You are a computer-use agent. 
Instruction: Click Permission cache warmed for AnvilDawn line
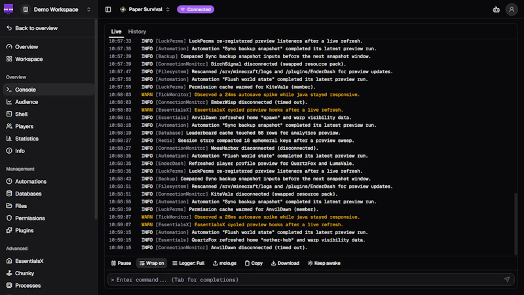coord(214,209)
